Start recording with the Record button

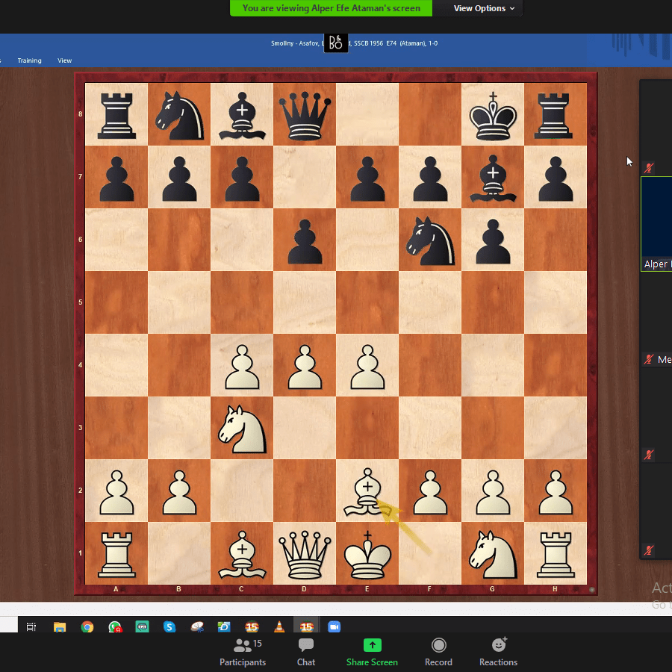click(438, 650)
